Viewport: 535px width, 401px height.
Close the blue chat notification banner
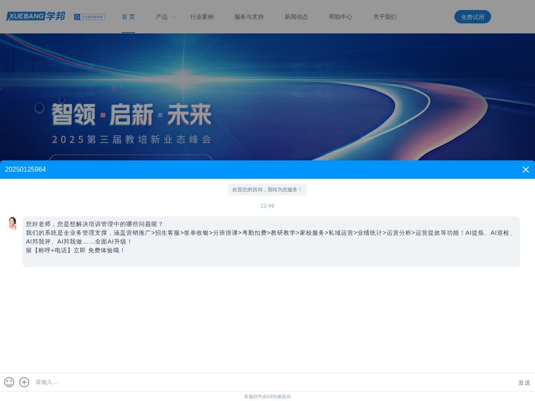coord(525,170)
